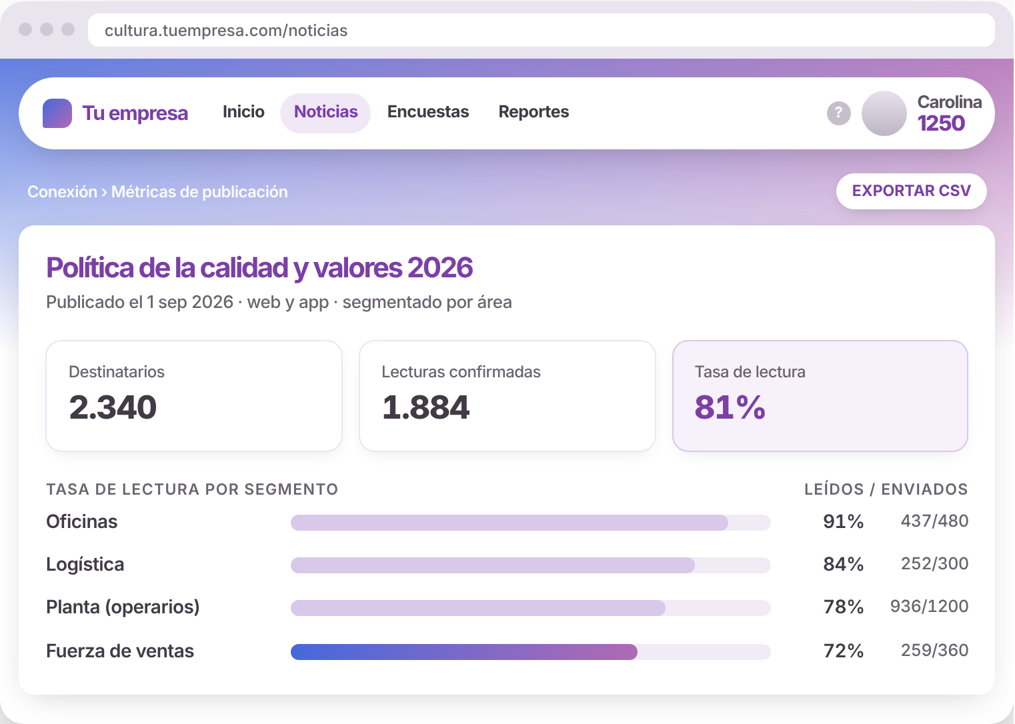Viewport: 1015px width, 724px height.
Task: Select the Destinatarios 2.340 card
Action: click(194, 396)
